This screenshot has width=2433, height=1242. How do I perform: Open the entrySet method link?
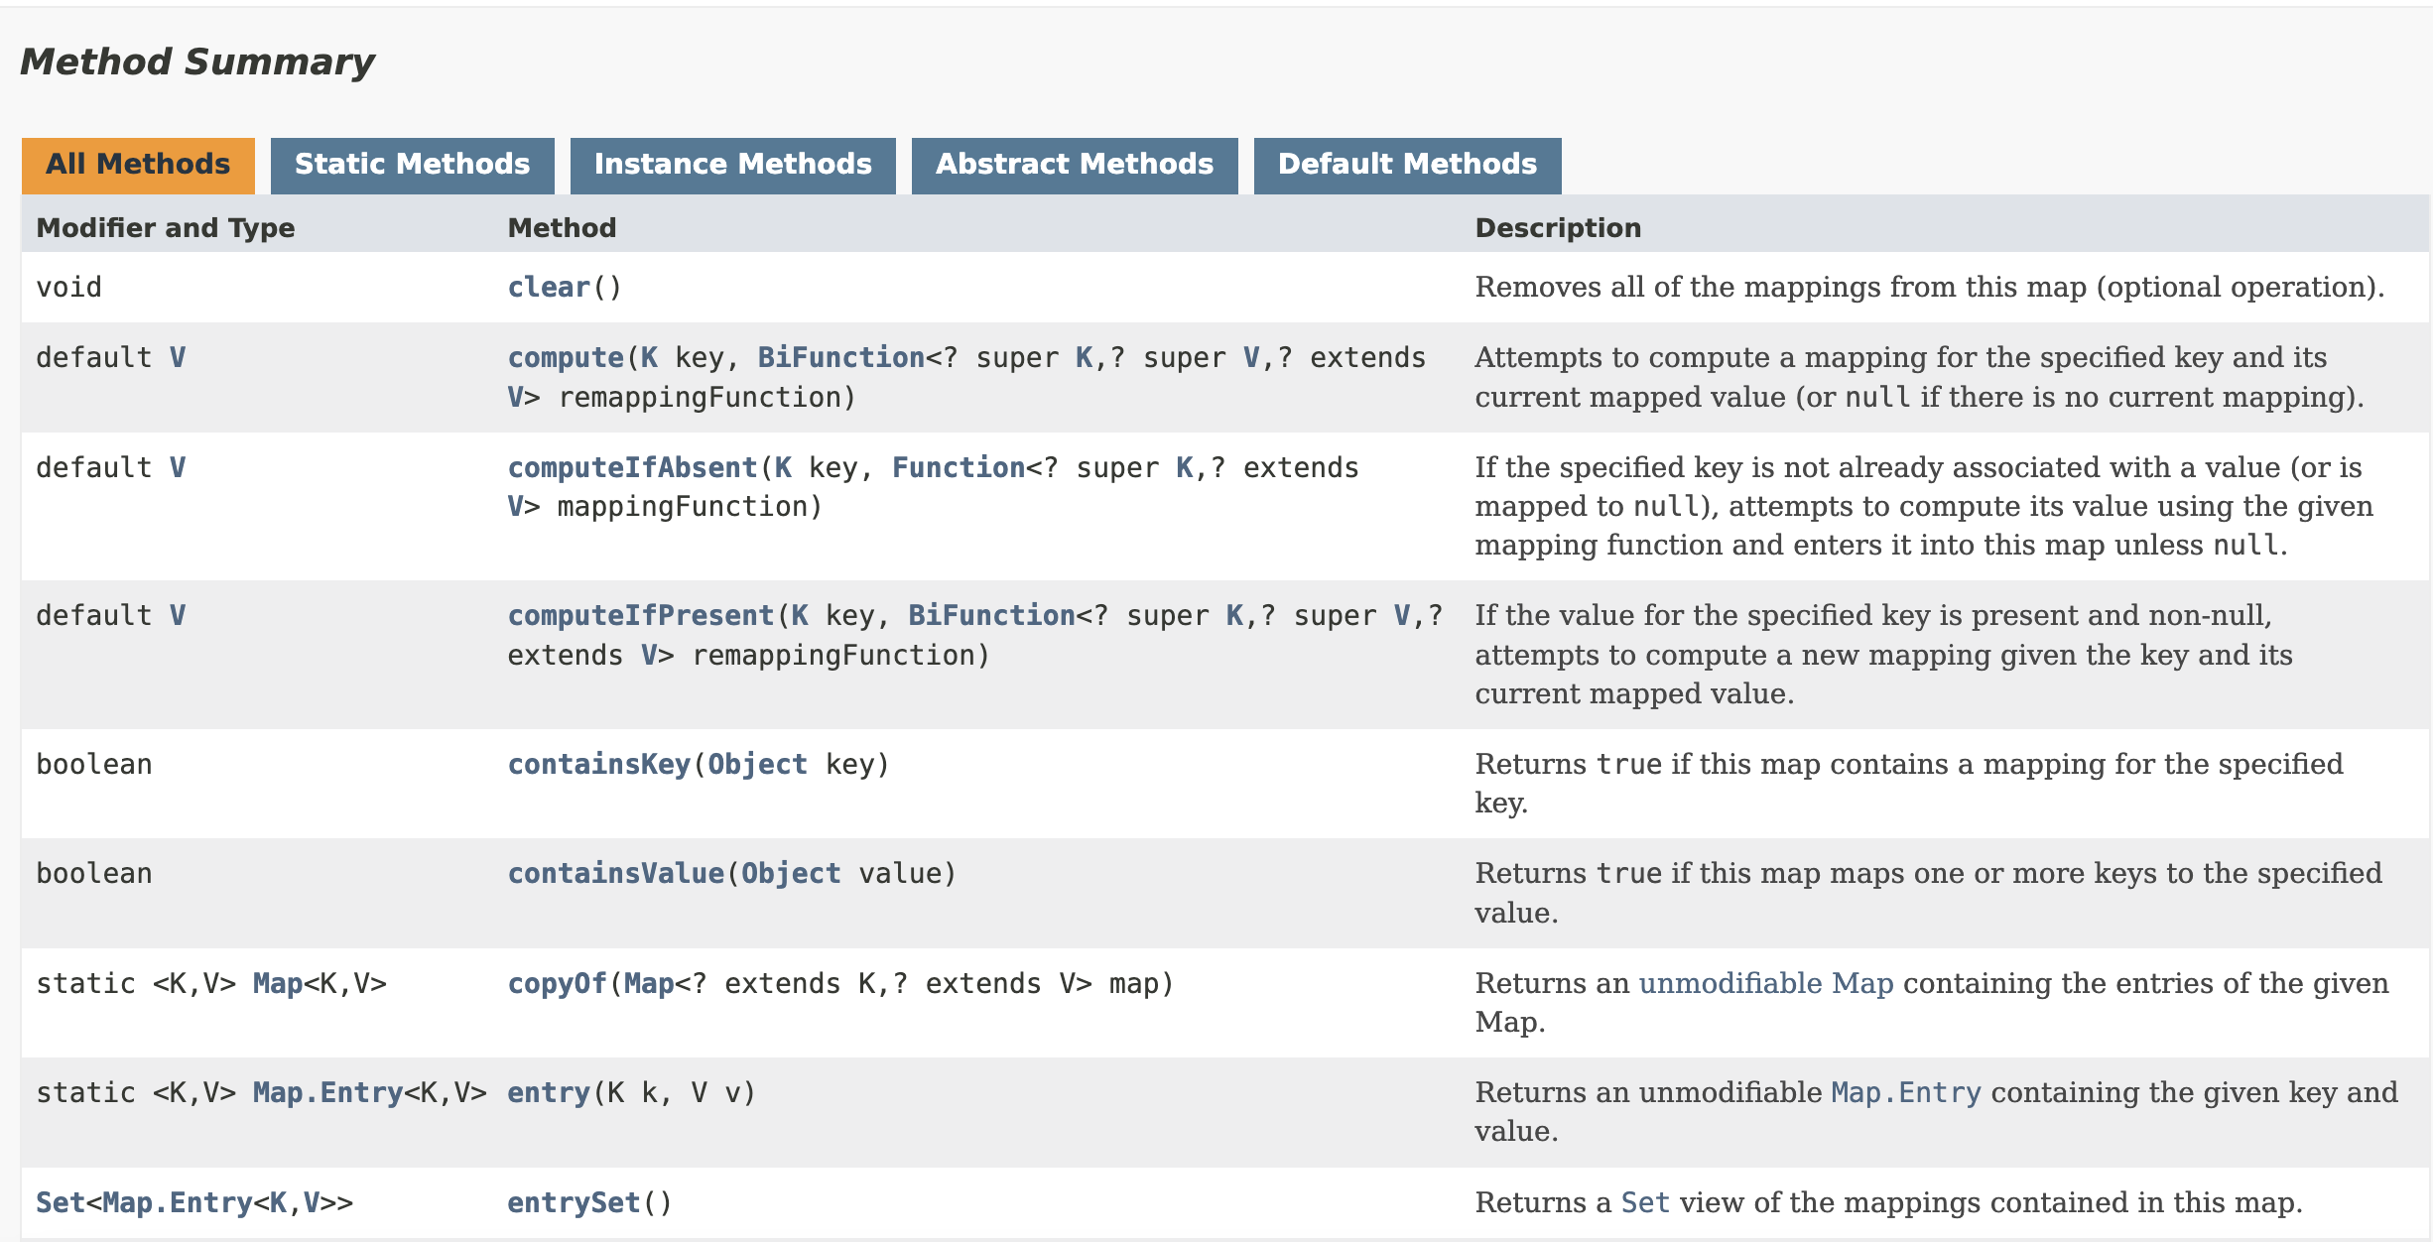(574, 1203)
